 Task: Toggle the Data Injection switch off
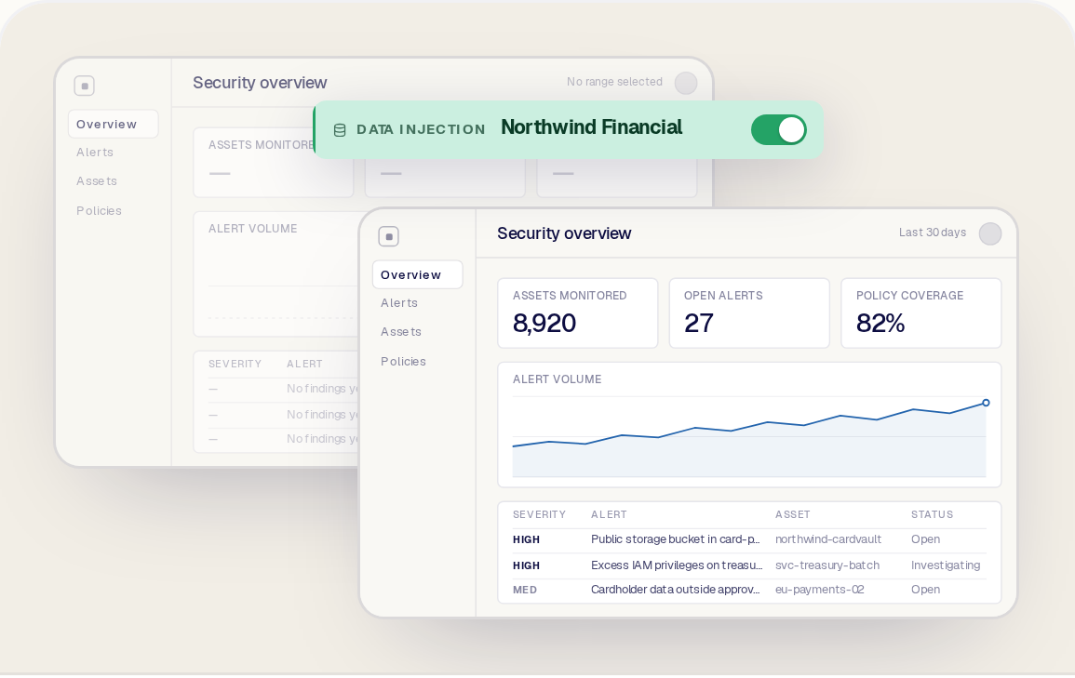point(779,129)
